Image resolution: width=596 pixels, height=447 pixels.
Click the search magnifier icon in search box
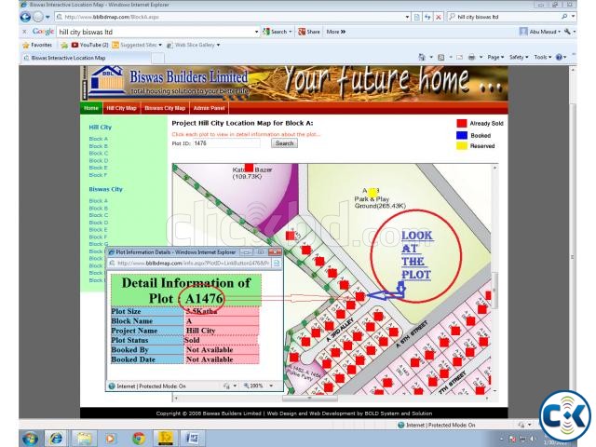(564, 17)
